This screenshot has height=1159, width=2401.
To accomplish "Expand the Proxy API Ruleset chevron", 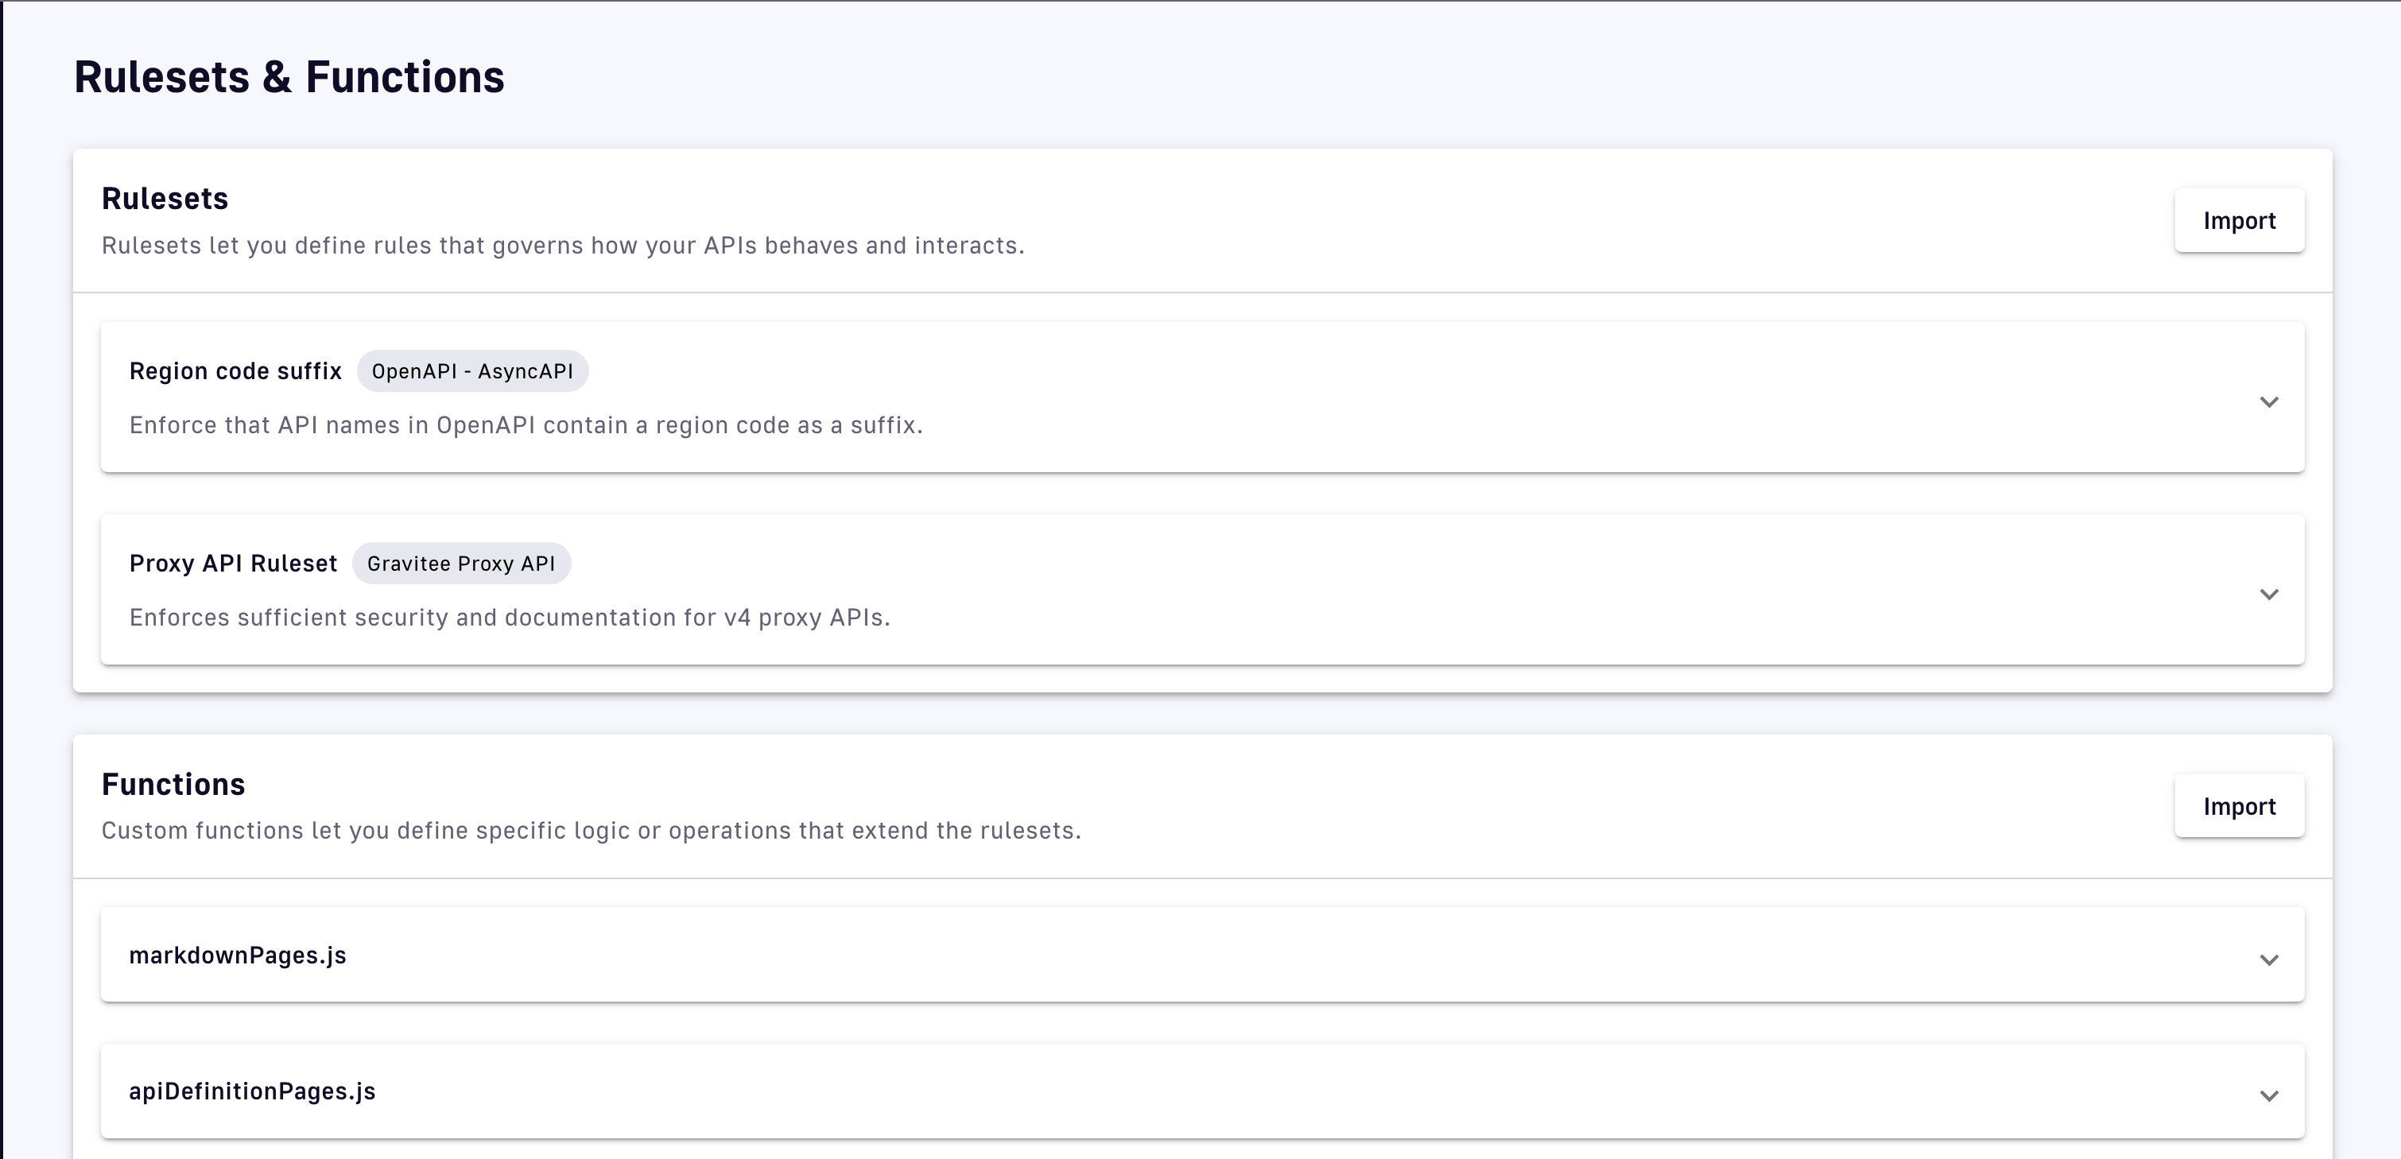I will [2269, 594].
